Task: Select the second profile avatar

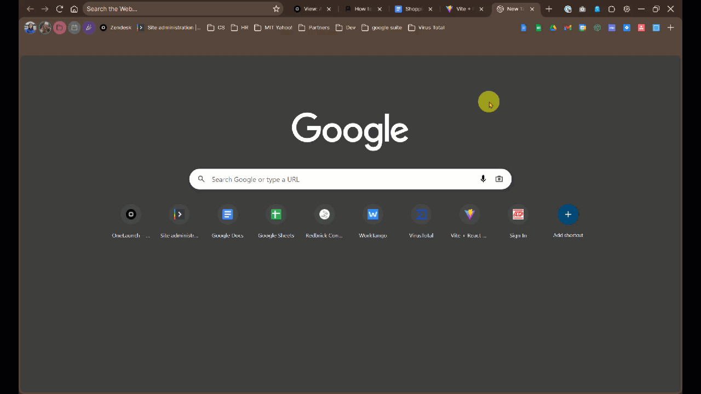Action: [x=45, y=27]
